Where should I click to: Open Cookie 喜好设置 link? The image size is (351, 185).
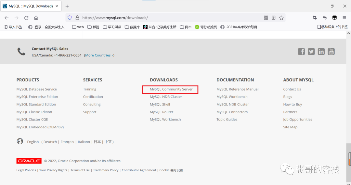(171, 170)
